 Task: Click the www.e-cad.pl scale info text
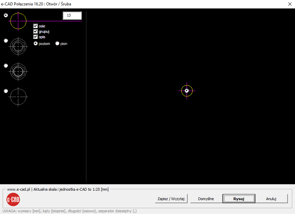point(58,189)
